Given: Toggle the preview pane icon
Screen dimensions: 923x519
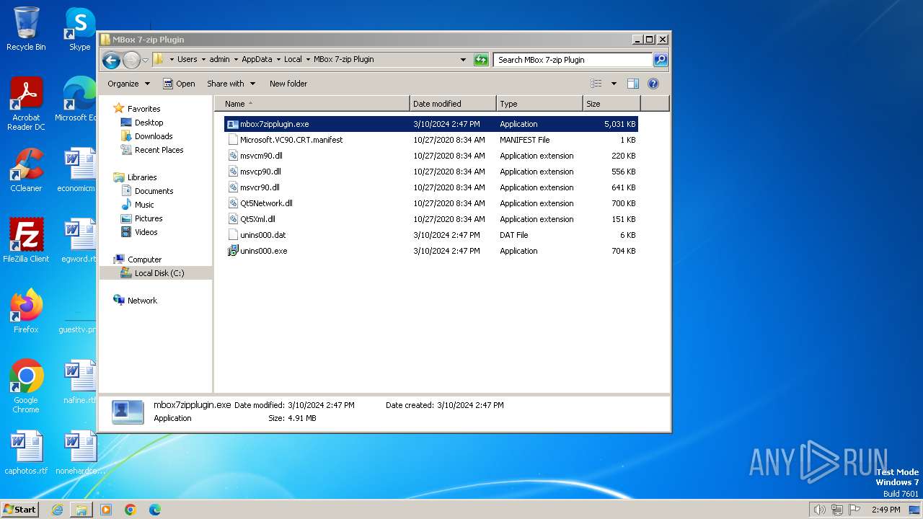Looking at the screenshot, I should pos(633,84).
